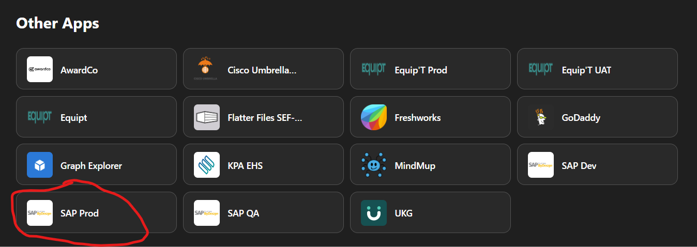Click the SAP Dev ByDesign icon
697x247 pixels.
coord(541,165)
